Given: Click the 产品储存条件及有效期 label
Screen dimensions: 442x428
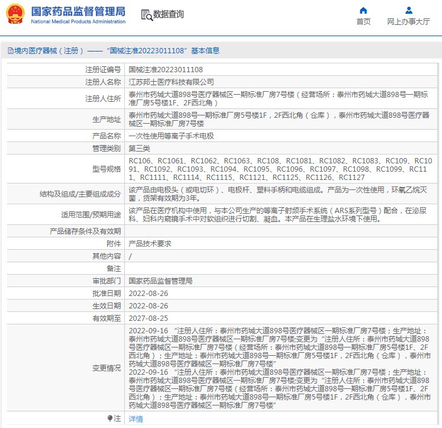Looking at the screenshot, I should [85, 231].
